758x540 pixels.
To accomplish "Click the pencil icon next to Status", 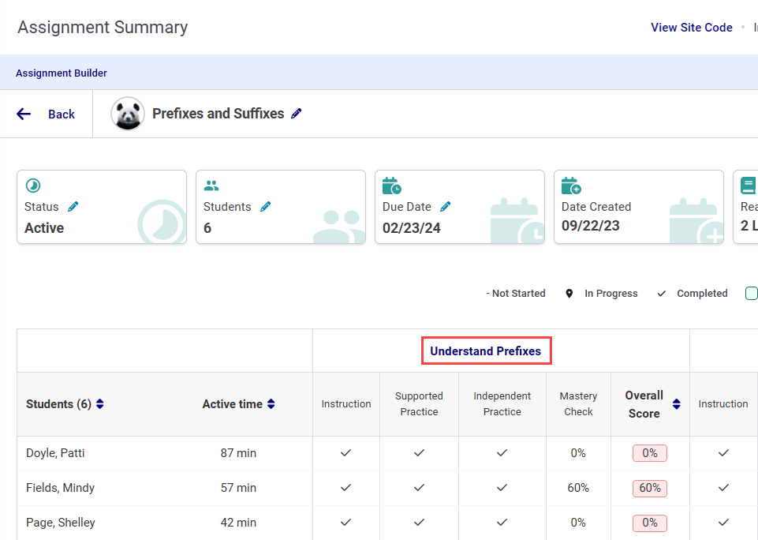I will point(73,207).
